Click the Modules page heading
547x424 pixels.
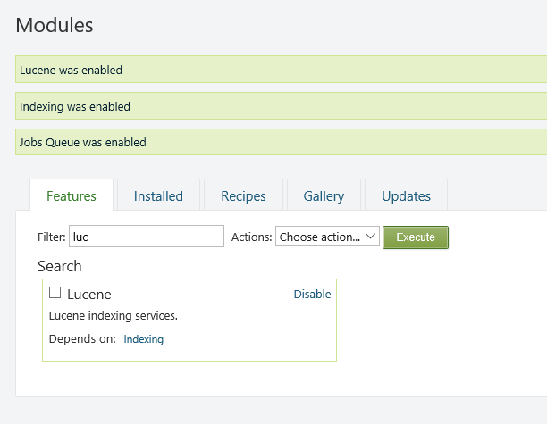click(55, 25)
